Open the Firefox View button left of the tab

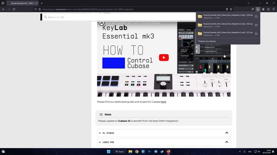pyautogui.click(x=3, y=3)
